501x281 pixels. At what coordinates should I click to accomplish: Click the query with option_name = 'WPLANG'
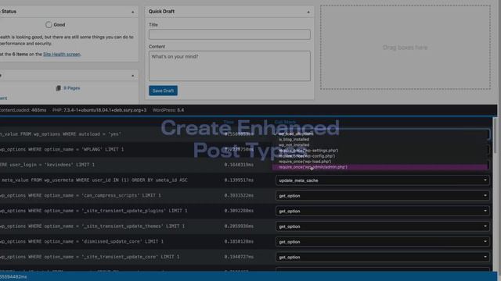[x=62, y=149]
